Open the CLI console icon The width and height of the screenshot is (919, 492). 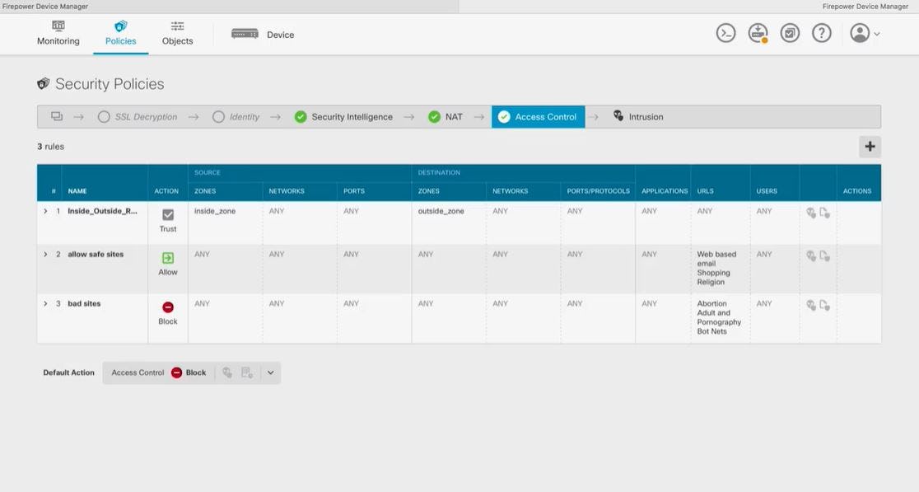pyautogui.click(x=725, y=33)
